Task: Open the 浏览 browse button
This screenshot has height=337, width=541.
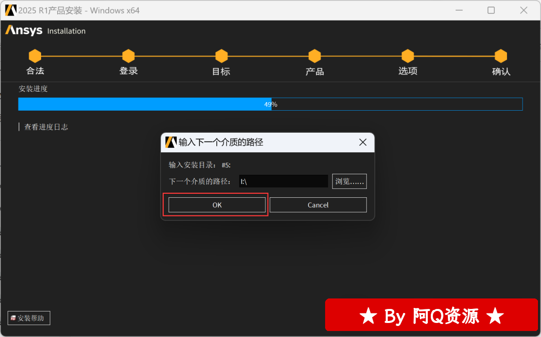Action: coord(349,181)
